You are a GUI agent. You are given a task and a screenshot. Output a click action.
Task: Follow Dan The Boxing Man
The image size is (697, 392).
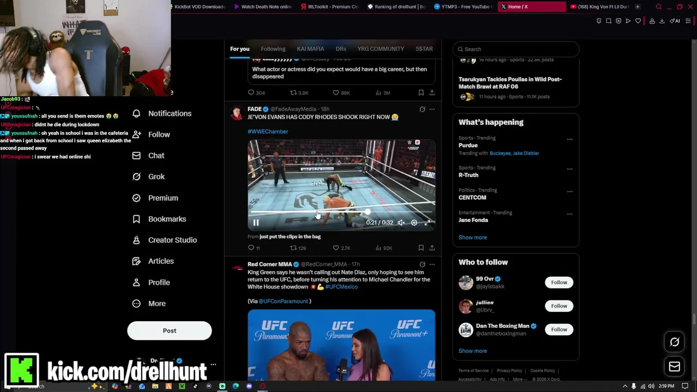click(x=559, y=329)
